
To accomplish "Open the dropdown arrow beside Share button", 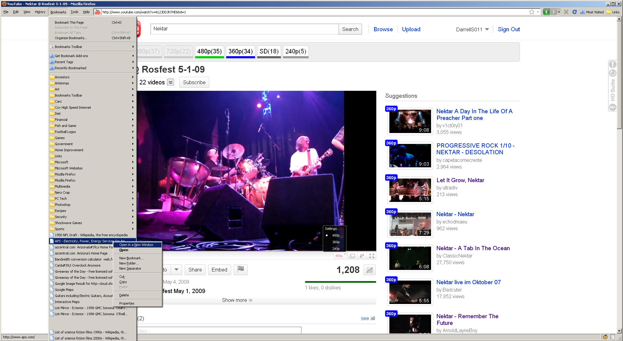I will click(x=176, y=270).
